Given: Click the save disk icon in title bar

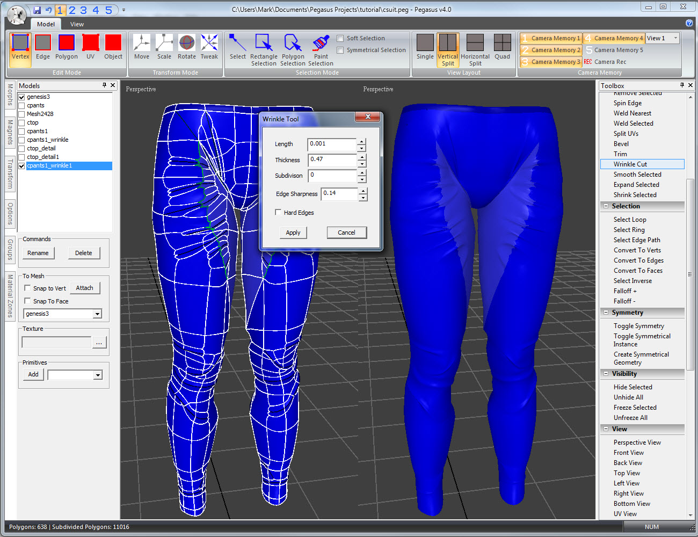Looking at the screenshot, I should click(x=37, y=10).
